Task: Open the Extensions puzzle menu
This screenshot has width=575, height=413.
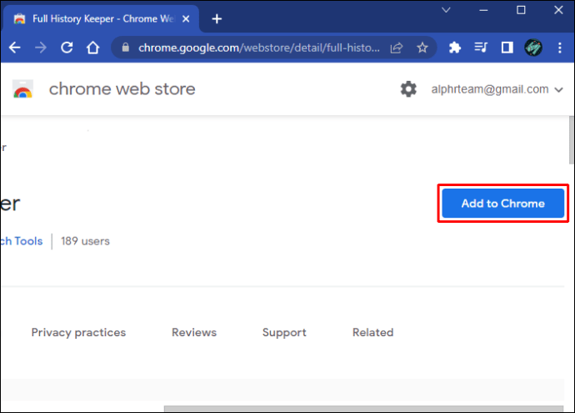Action: click(x=455, y=48)
